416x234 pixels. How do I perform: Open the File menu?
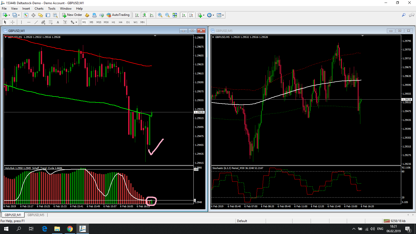[x=4, y=9]
